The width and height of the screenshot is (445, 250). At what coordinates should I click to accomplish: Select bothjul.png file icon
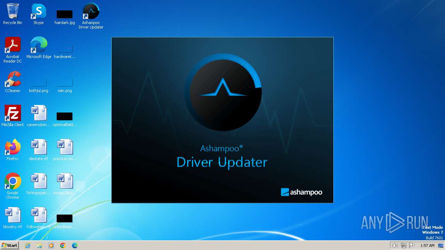[39, 85]
